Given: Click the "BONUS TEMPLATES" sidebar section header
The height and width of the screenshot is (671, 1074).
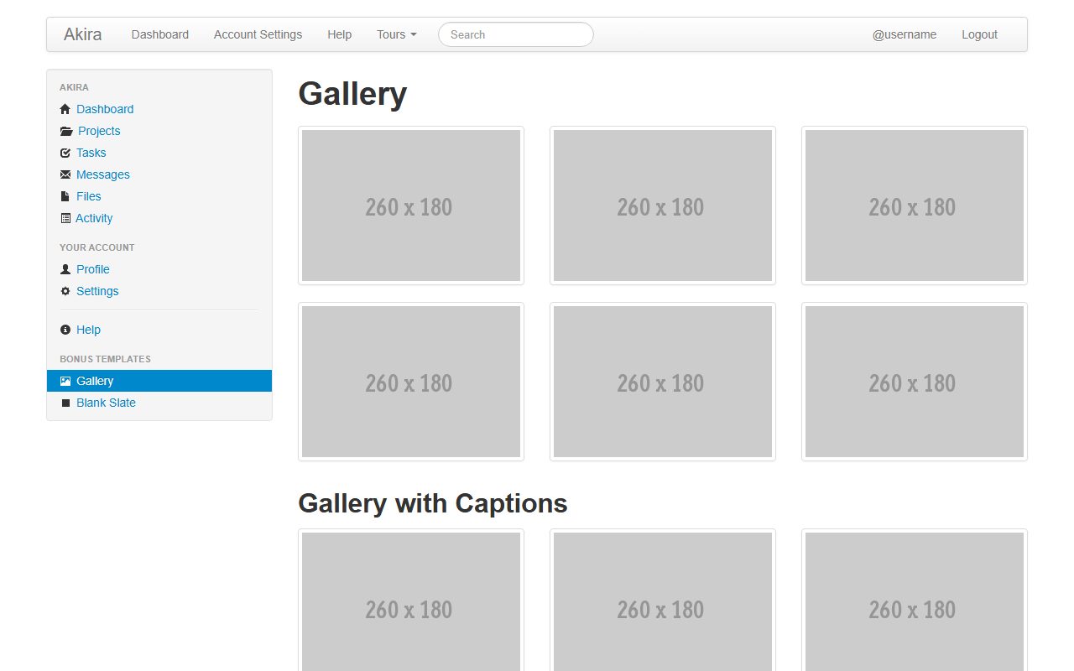Looking at the screenshot, I should click(105, 359).
